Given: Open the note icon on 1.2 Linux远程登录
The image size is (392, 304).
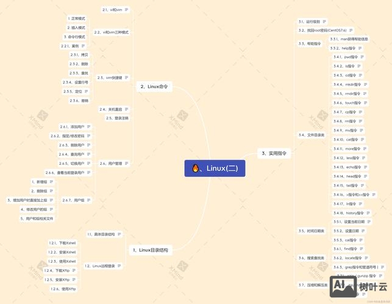Looking at the screenshot, I should (119, 266).
